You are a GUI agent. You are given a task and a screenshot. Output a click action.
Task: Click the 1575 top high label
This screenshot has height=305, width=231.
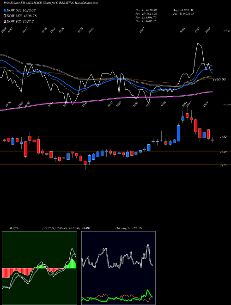coord(80,30)
